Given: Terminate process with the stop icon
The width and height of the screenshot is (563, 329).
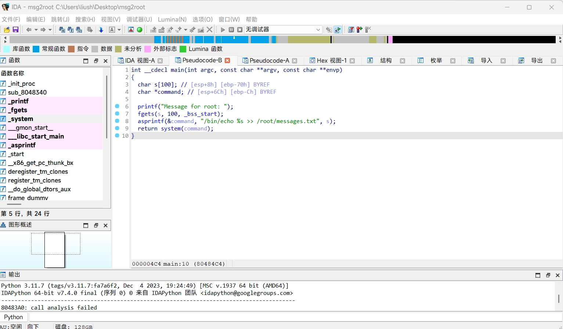Looking at the screenshot, I should point(240,30).
